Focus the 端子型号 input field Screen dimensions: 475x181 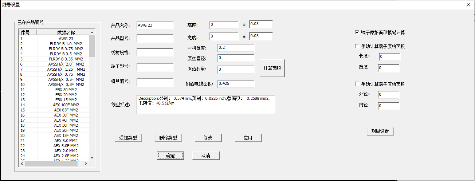[155, 67]
